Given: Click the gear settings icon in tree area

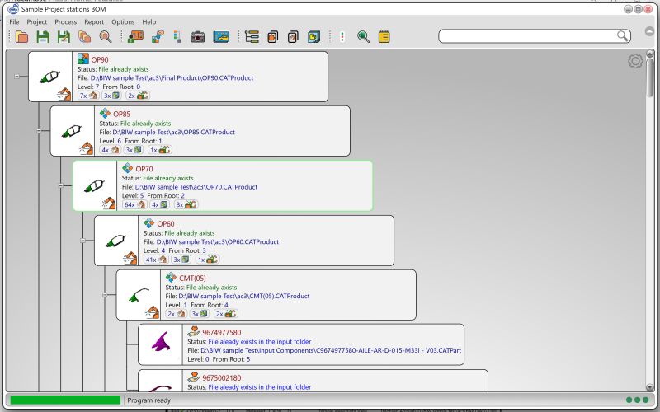Looking at the screenshot, I should 635,61.
